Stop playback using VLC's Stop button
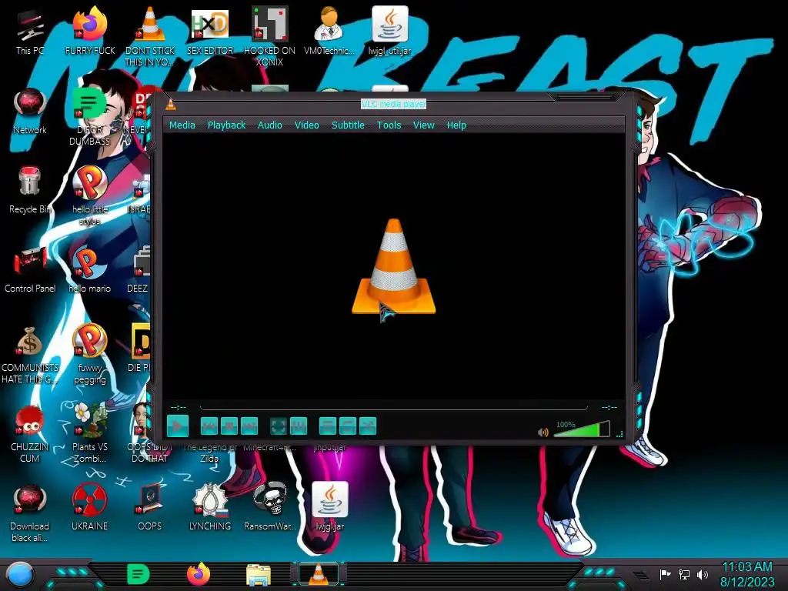788x591 pixels. (x=229, y=426)
